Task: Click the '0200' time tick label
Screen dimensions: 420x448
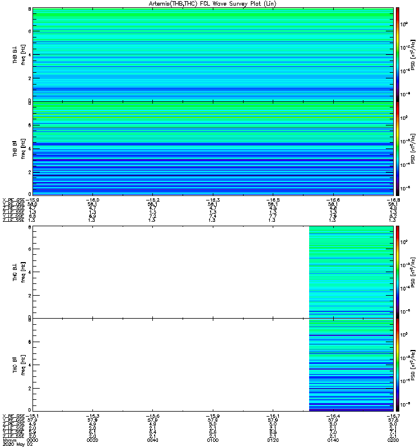Action: (x=393, y=440)
